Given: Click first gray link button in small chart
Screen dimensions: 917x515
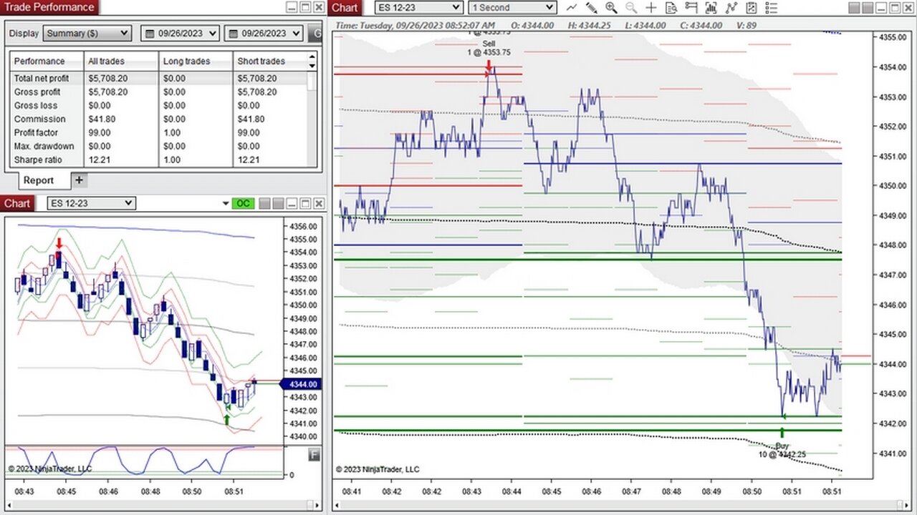Looking at the screenshot, I should click(x=264, y=203).
